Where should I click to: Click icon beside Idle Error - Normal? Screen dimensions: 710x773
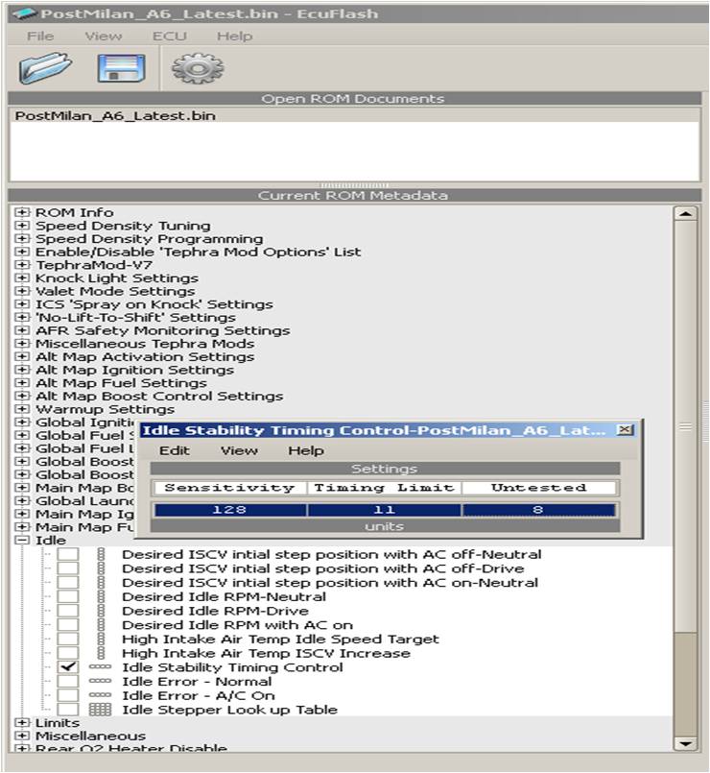pos(100,682)
